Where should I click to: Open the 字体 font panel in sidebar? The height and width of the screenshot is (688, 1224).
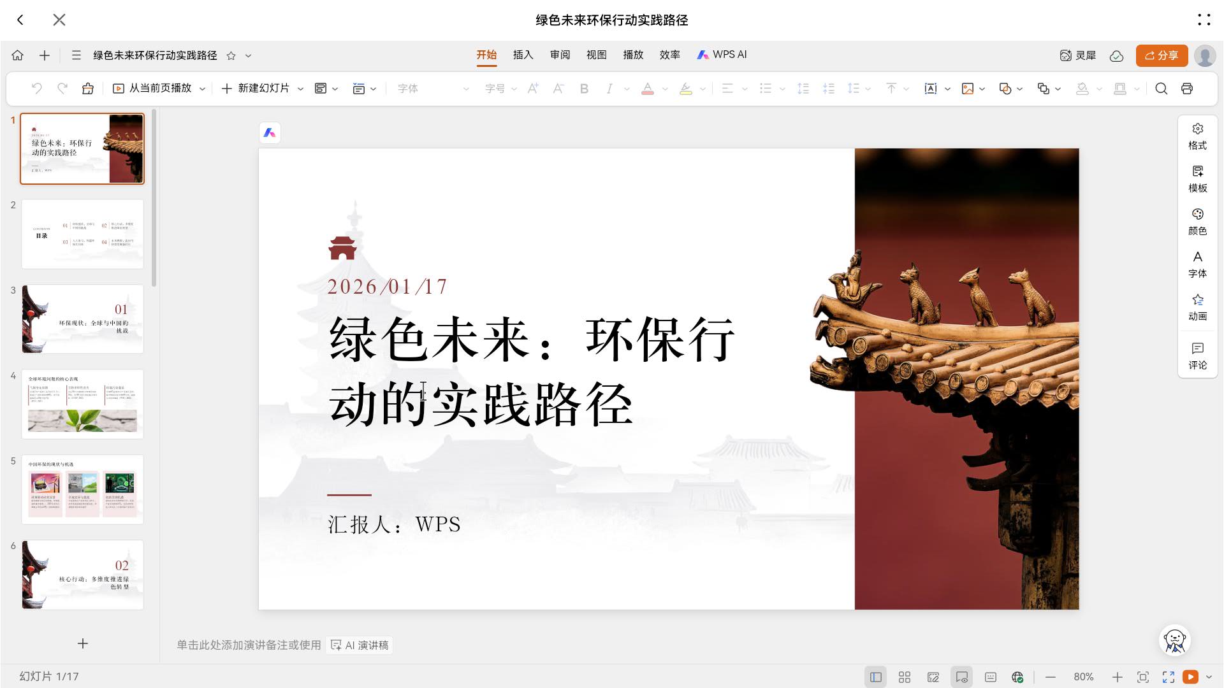tap(1197, 264)
